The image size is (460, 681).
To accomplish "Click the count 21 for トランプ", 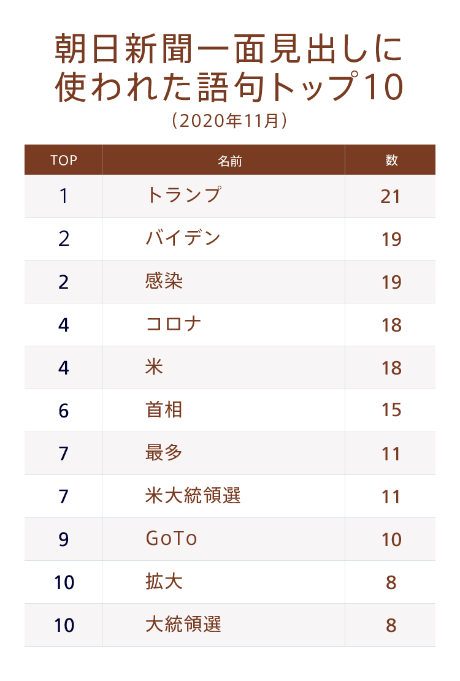I will [x=391, y=196].
